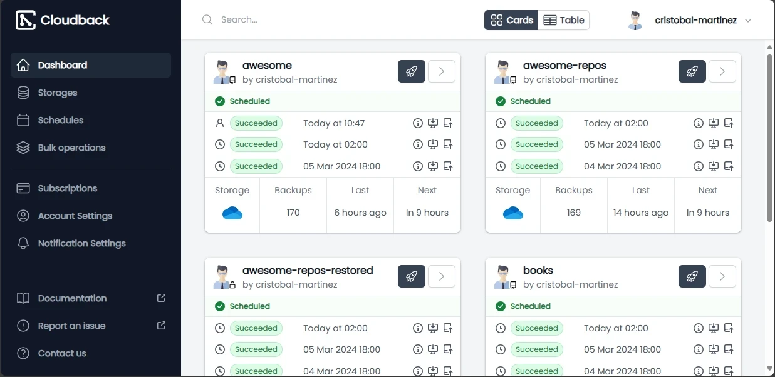
Task: Download awesome backup from 05 Mar 2024 18:00
Action: (433, 166)
